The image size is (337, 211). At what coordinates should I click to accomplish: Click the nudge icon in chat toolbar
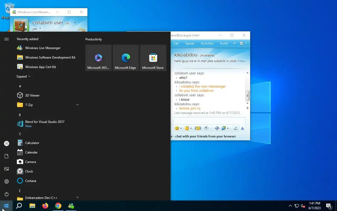click(x=198, y=128)
